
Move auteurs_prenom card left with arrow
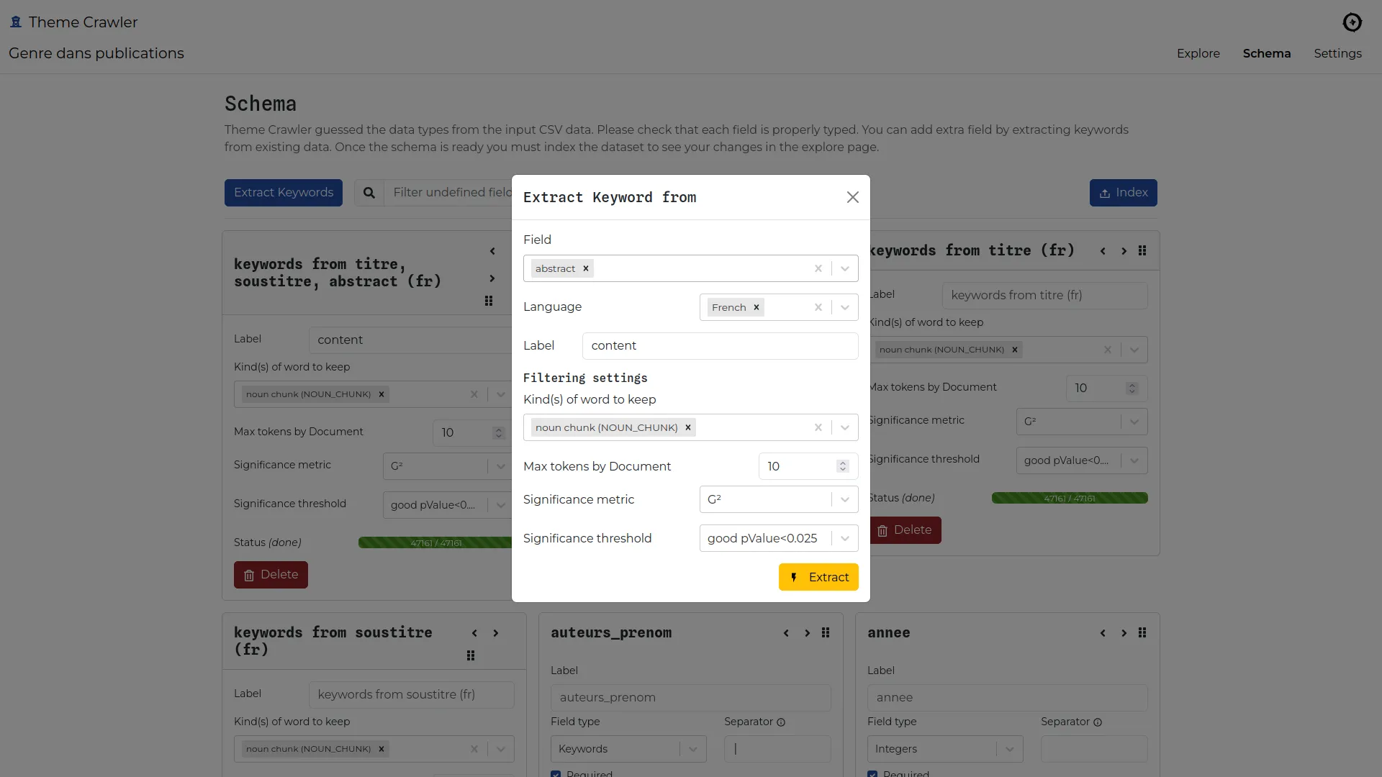786,633
